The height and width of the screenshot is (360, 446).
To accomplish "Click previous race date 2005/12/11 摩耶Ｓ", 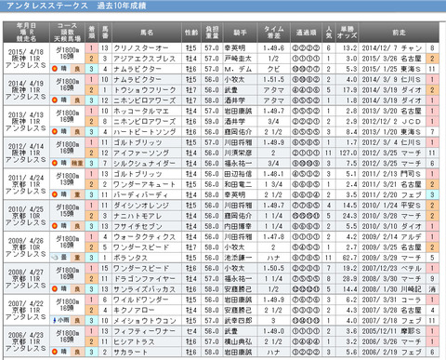I will 391,331.
